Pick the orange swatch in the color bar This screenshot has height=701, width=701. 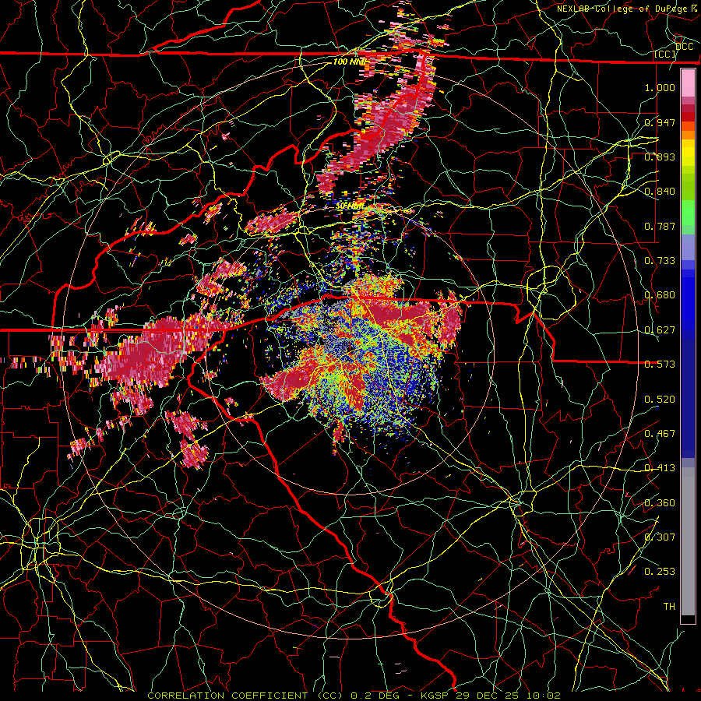(x=688, y=135)
